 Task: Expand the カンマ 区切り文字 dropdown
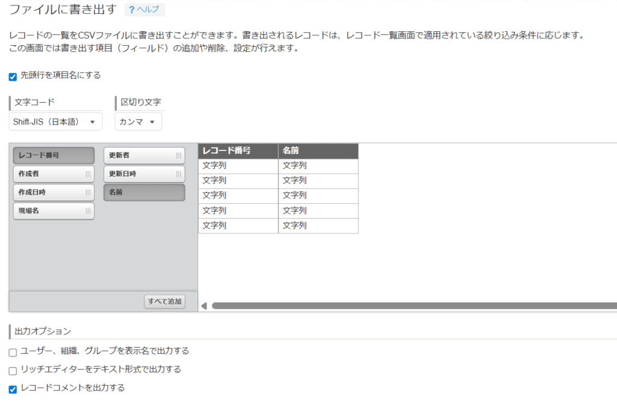(x=138, y=122)
